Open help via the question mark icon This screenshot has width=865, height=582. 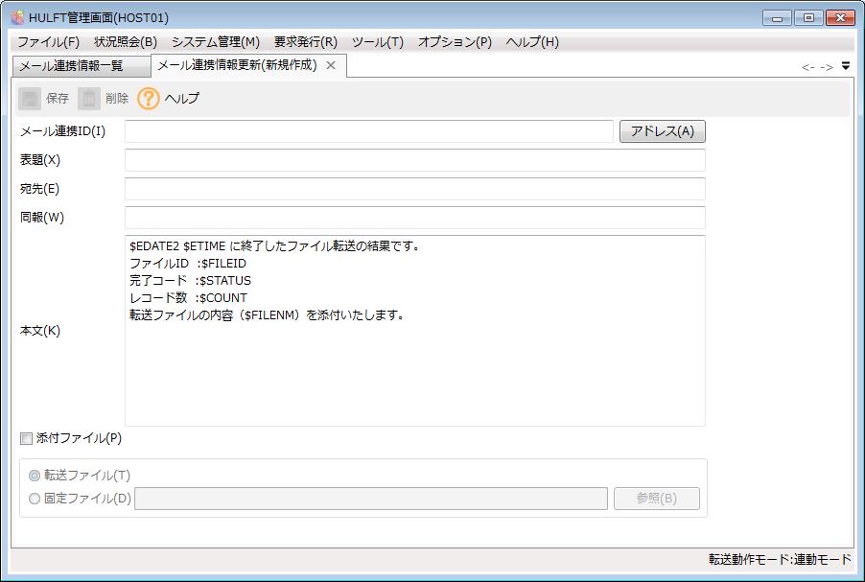tap(149, 99)
